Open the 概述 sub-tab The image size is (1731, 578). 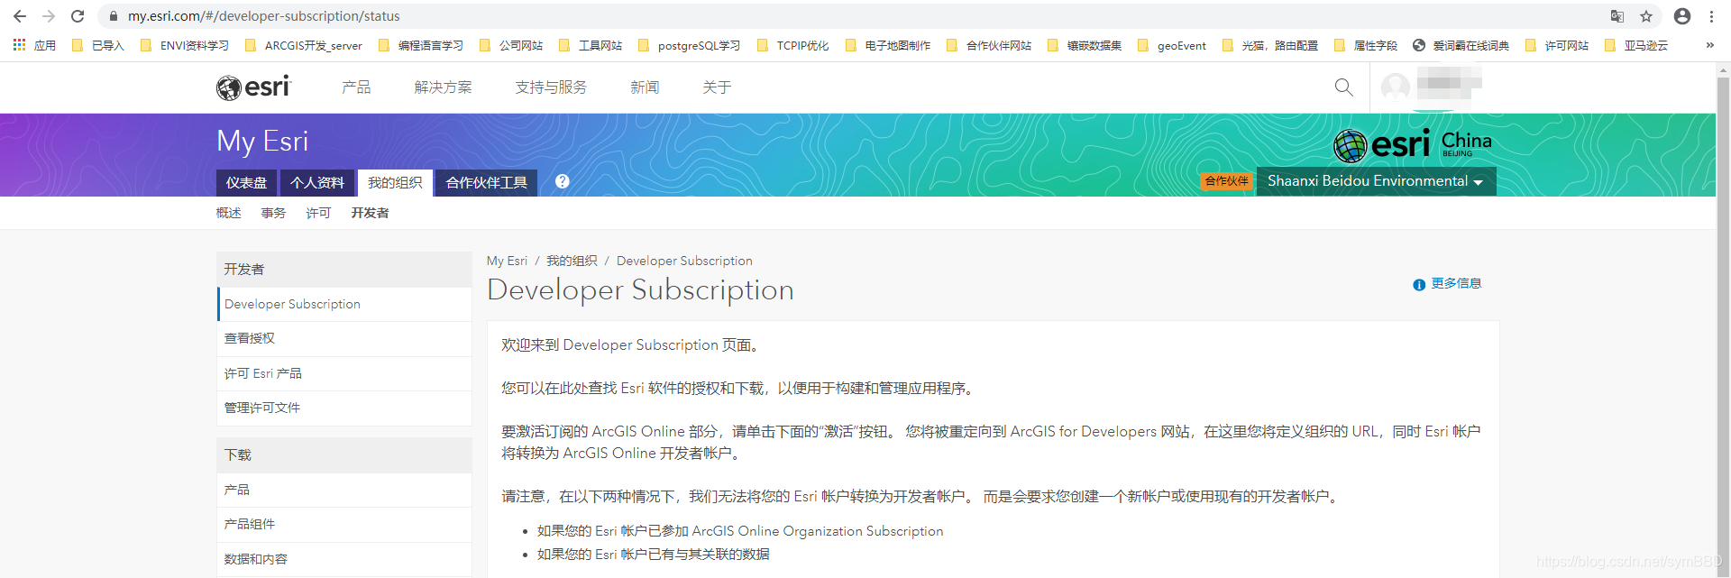click(229, 213)
